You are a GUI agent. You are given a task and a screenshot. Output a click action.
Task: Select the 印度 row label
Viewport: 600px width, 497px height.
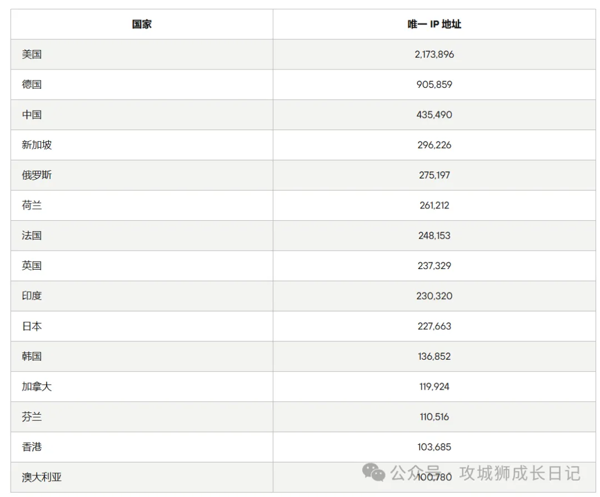[x=32, y=296]
